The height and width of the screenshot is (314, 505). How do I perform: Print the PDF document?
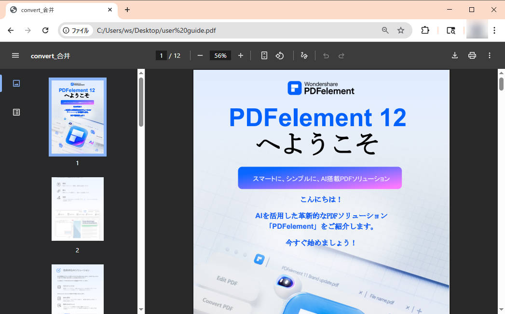pos(472,55)
